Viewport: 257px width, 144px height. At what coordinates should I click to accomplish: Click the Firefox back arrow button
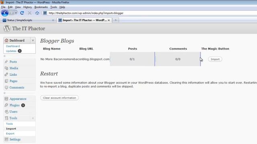click(x=5, y=13)
